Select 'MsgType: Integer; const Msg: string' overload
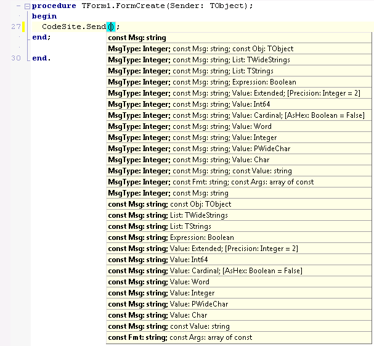The height and width of the screenshot is (346, 374). [x=239, y=193]
